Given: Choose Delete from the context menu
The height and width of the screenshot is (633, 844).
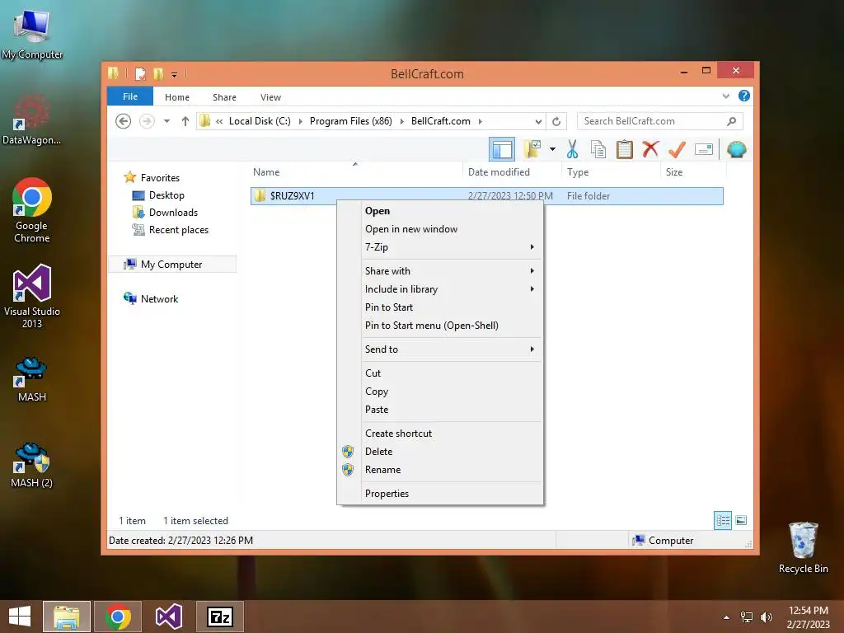Looking at the screenshot, I should [440, 452].
